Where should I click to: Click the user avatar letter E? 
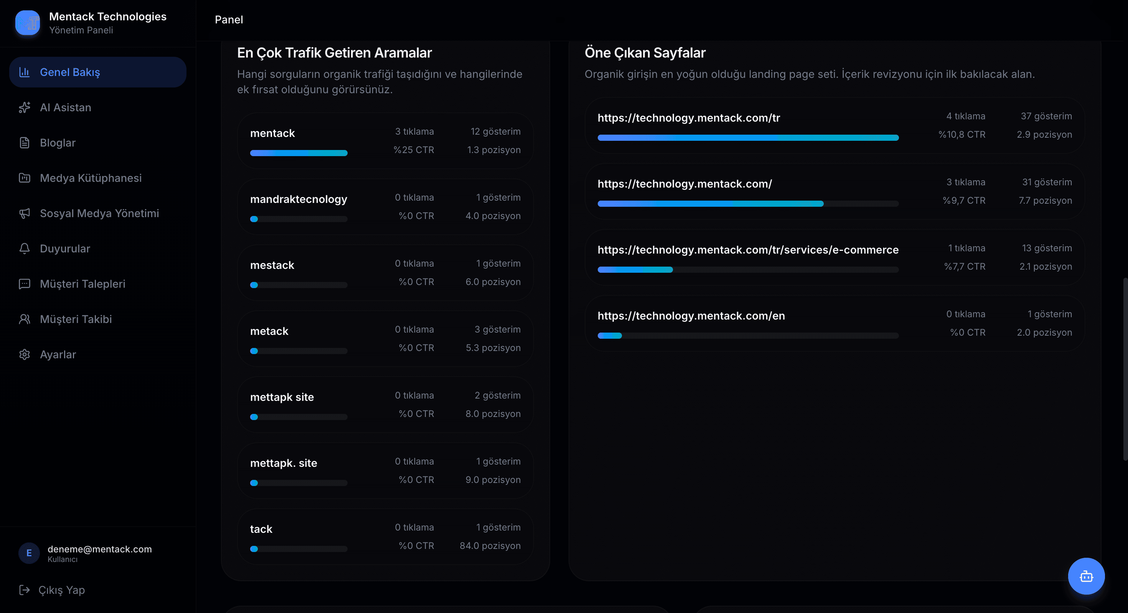point(29,553)
